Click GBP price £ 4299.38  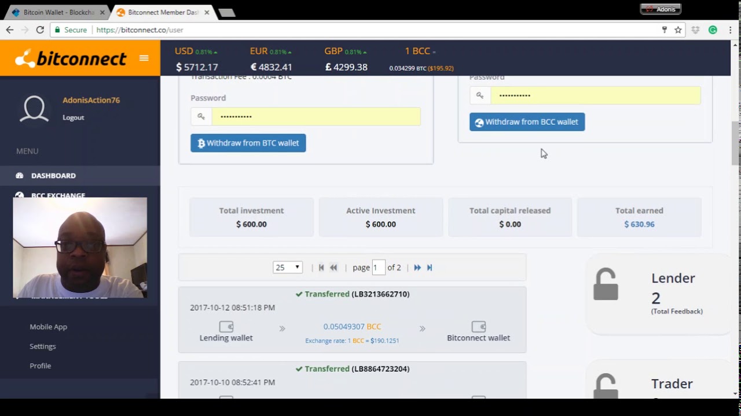[346, 67]
